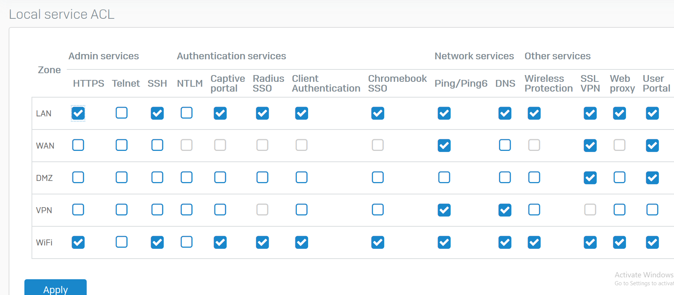Enable NTLM for the LAN zone

point(187,113)
